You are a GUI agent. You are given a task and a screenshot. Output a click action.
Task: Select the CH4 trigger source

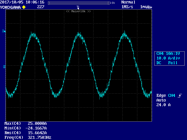172,95
